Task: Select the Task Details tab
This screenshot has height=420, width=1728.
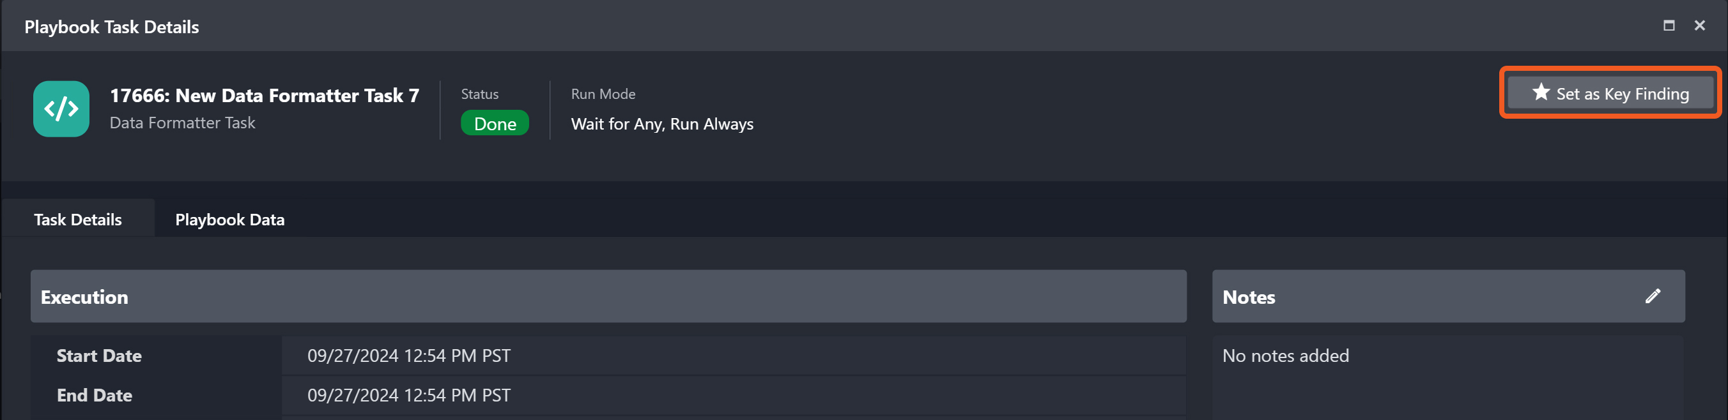Action: point(78,220)
